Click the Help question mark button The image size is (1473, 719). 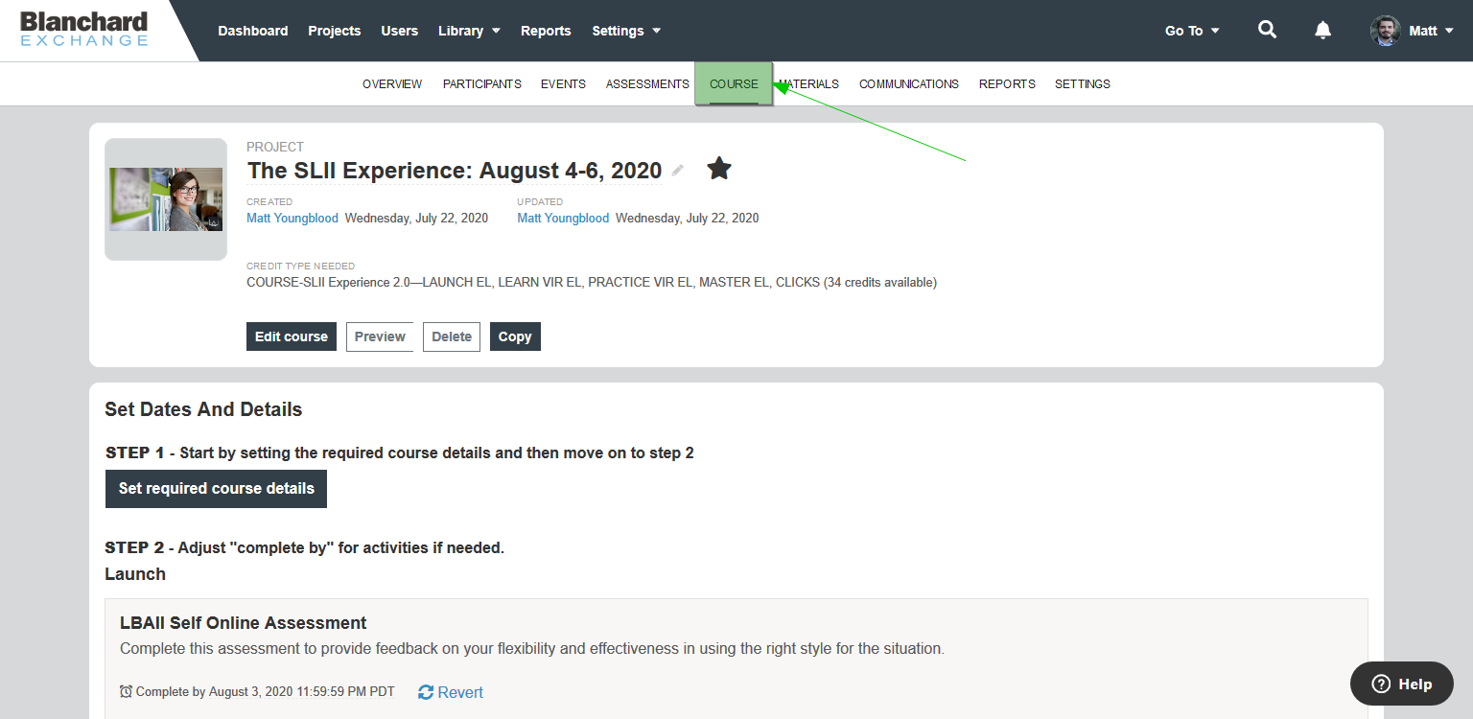click(1402, 684)
